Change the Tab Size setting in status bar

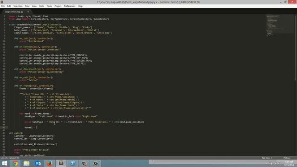(x=267, y=158)
